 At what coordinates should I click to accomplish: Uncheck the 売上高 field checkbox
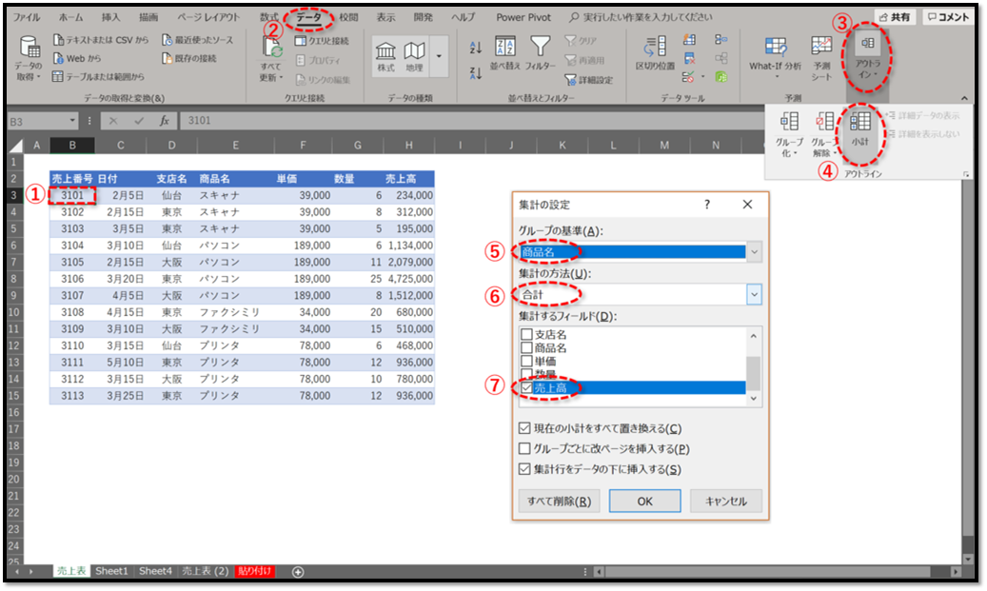tap(527, 388)
